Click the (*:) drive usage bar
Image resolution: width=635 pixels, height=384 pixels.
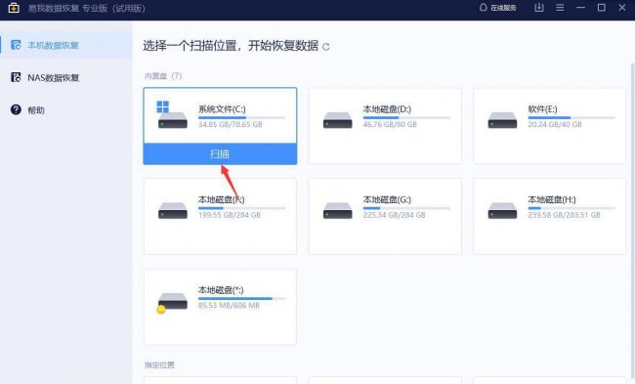[241, 299]
